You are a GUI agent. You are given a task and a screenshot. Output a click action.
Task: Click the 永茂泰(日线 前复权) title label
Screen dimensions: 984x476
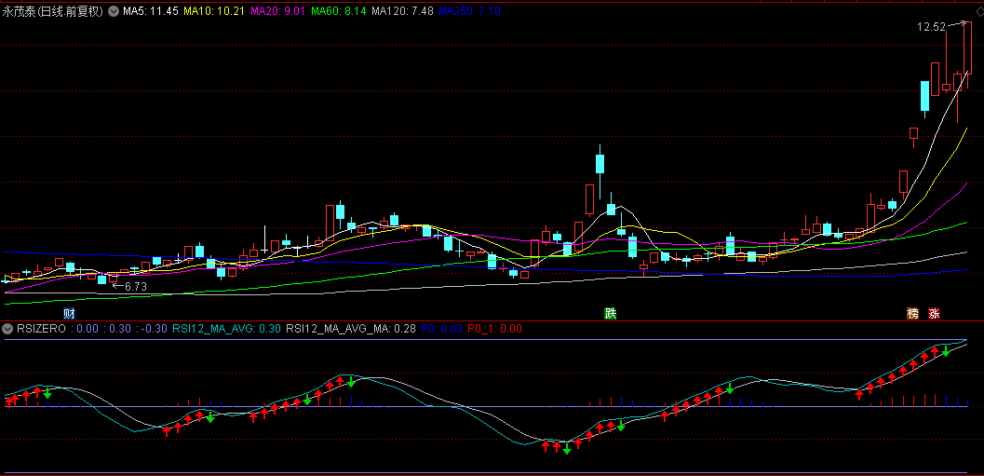tap(52, 11)
